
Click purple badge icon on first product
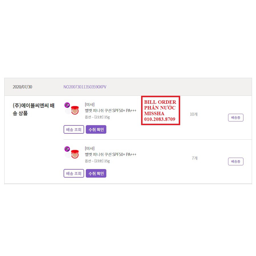[x=67, y=105]
